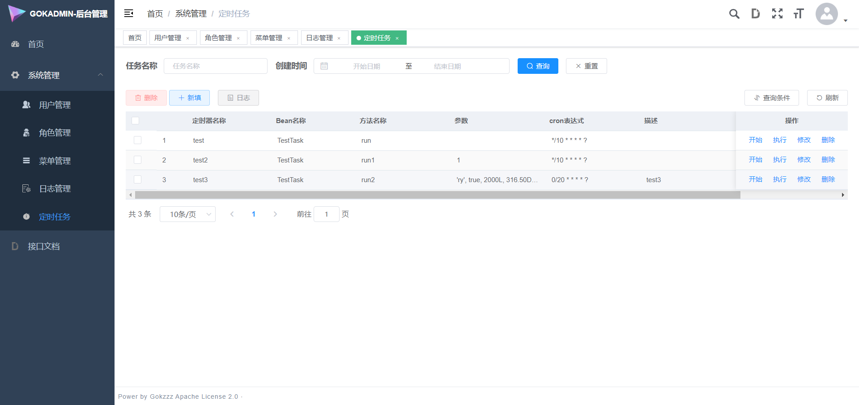The image size is (859, 405).
Task: Open 角色管理 in the sidebar
Action: point(55,133)
